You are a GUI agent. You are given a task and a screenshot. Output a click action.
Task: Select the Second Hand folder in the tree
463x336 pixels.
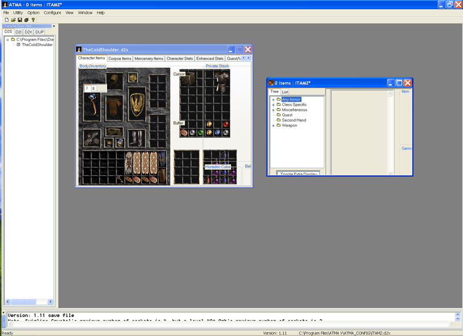(294, 121)
